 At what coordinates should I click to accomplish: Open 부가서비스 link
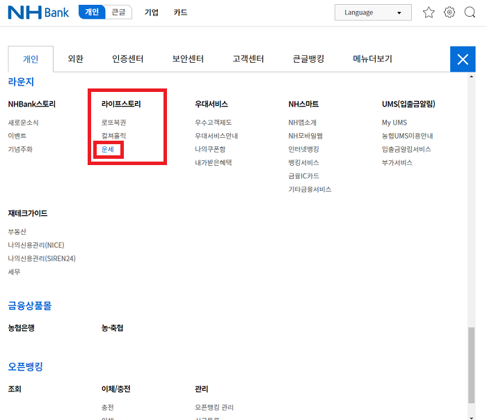point(397,162)
